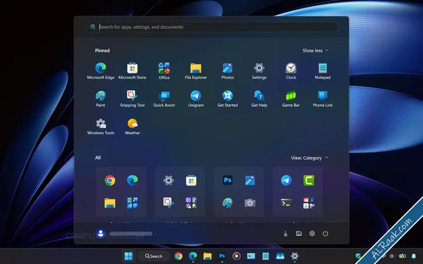423x264 pixels.
Task: Open the Settings gear in Start footer
Action: click(x=312, y=234)
